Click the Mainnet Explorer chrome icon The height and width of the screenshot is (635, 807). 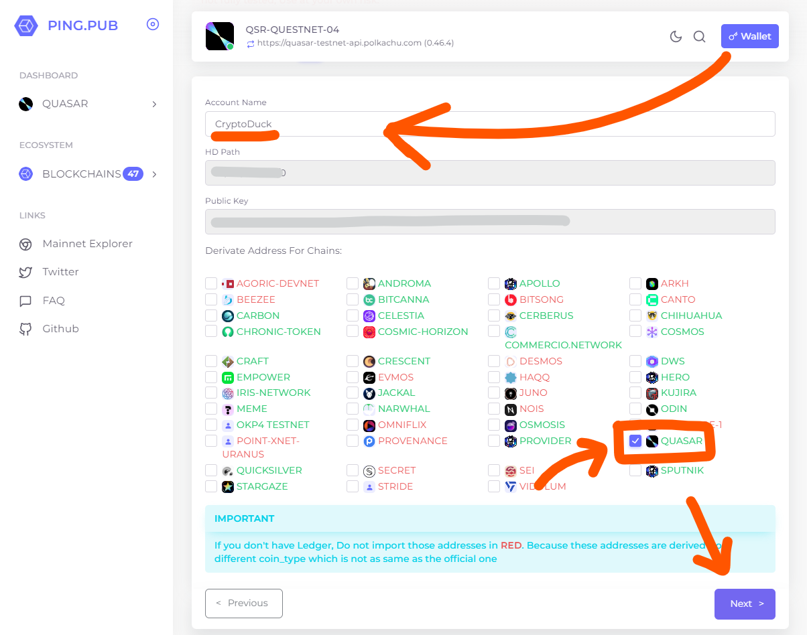tap(25, 244)
